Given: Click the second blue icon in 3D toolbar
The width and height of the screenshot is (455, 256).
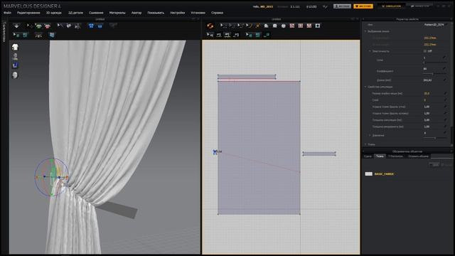Looking at the screenshot, I should click(100, 26).
